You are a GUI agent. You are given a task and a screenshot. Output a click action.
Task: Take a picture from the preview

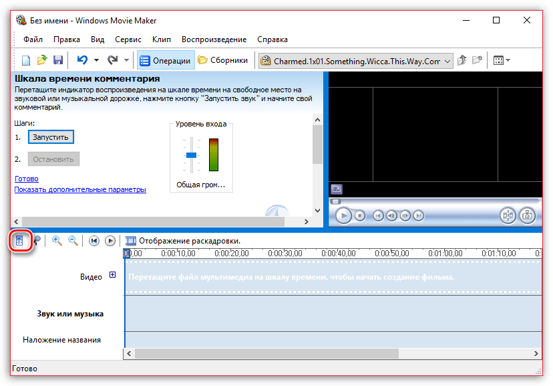pos(527,215)
